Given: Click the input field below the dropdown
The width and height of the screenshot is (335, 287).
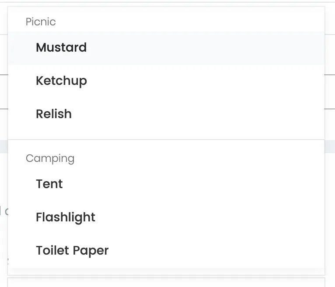Looking at the screenshot, I should click(166, 282).
